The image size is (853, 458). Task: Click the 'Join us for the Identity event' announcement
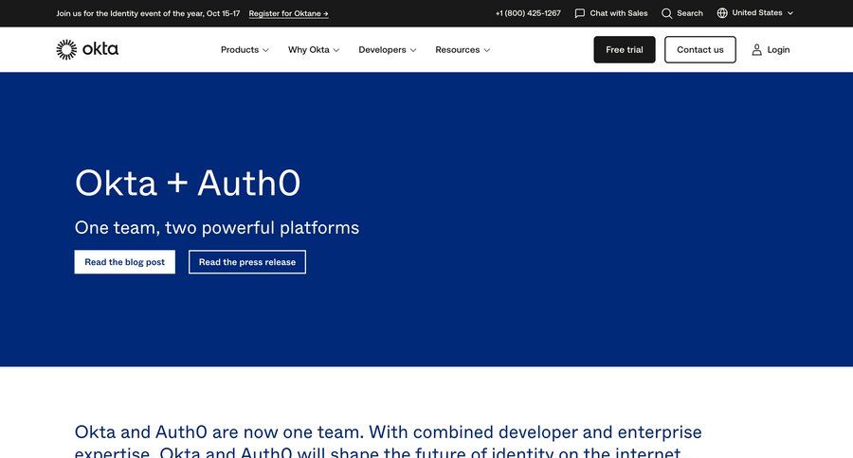[148, 13]
